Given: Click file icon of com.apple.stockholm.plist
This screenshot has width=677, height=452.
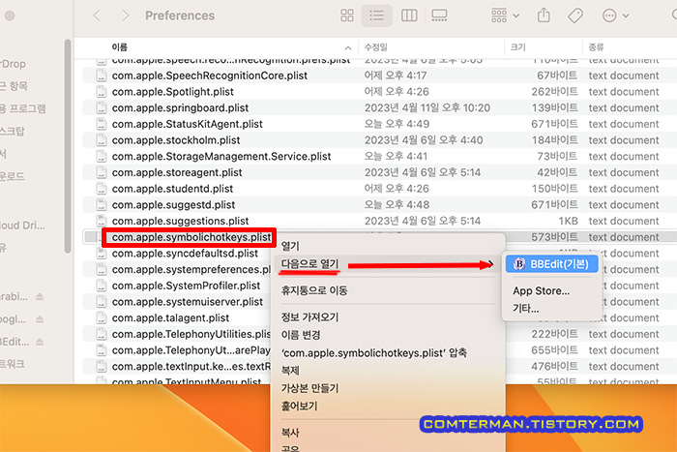Looking at the screenshot, I should (102, 140).
